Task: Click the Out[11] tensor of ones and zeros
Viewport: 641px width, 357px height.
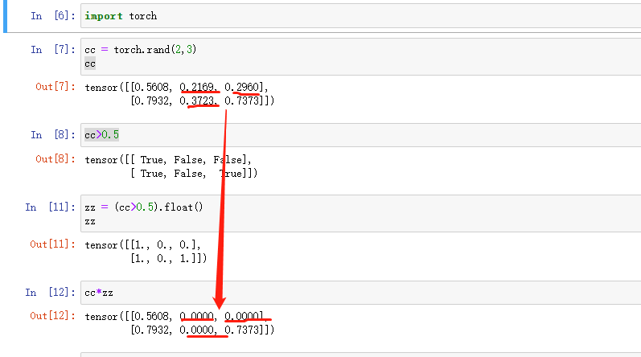Action: pos(146,251)
